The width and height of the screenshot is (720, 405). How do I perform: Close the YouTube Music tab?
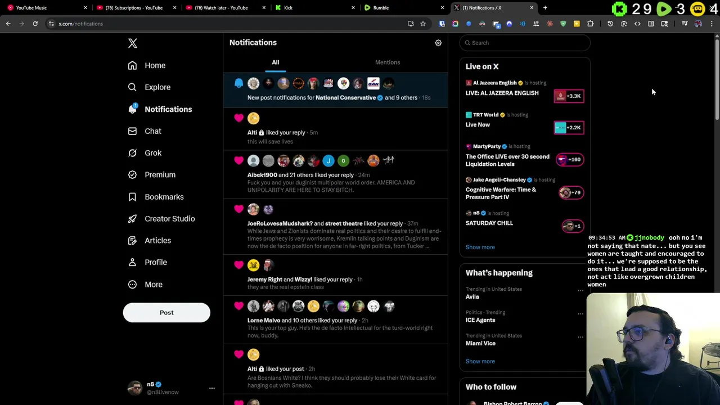[x=85, y=7]
